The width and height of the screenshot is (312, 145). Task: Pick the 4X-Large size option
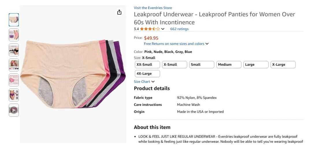(147, 74)
